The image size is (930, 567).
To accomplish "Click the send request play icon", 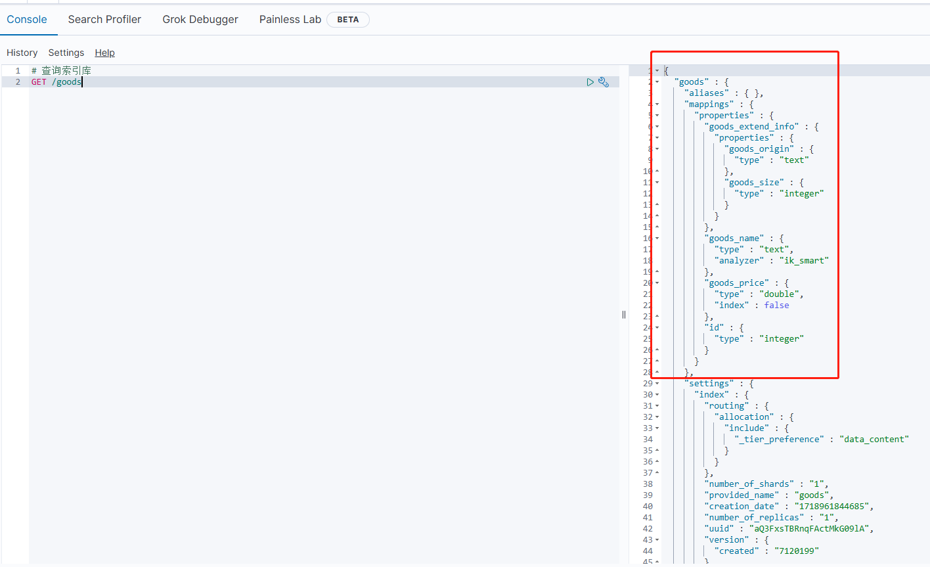I will [590, 82].
